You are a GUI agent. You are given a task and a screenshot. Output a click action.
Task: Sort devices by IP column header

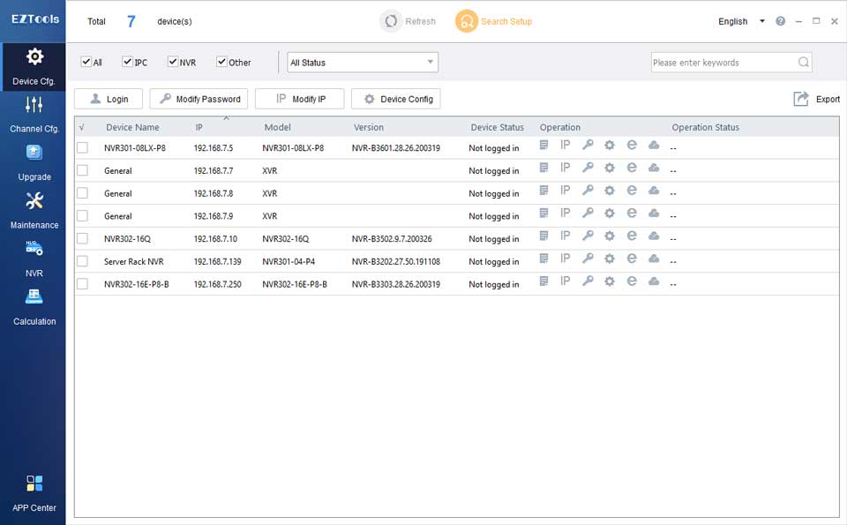(x=199, y=127)
